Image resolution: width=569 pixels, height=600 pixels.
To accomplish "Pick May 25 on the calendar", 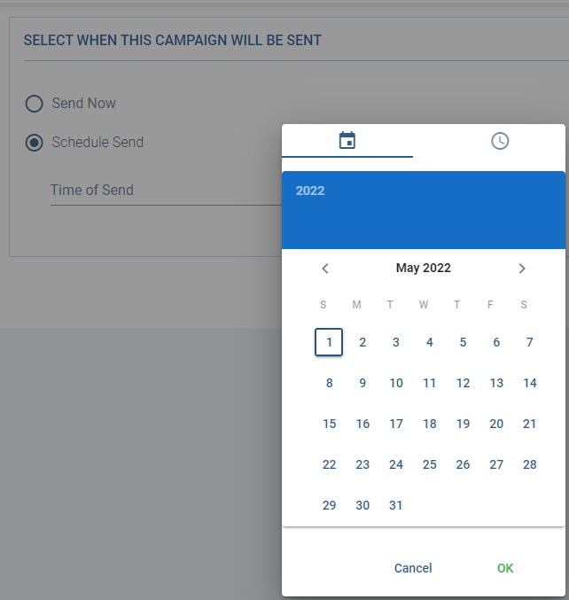I will (x=430, y=464).
